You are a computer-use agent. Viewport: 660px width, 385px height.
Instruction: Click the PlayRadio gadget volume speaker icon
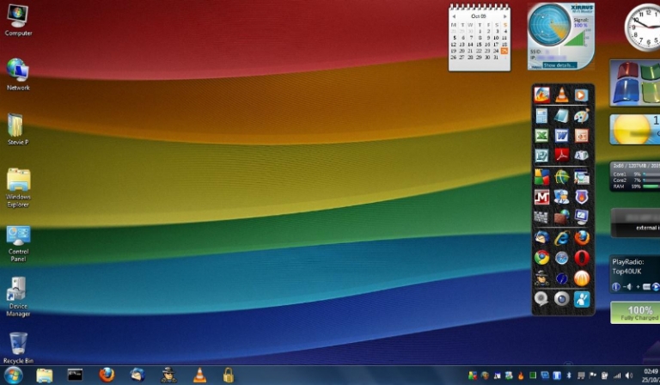(629, 286)
